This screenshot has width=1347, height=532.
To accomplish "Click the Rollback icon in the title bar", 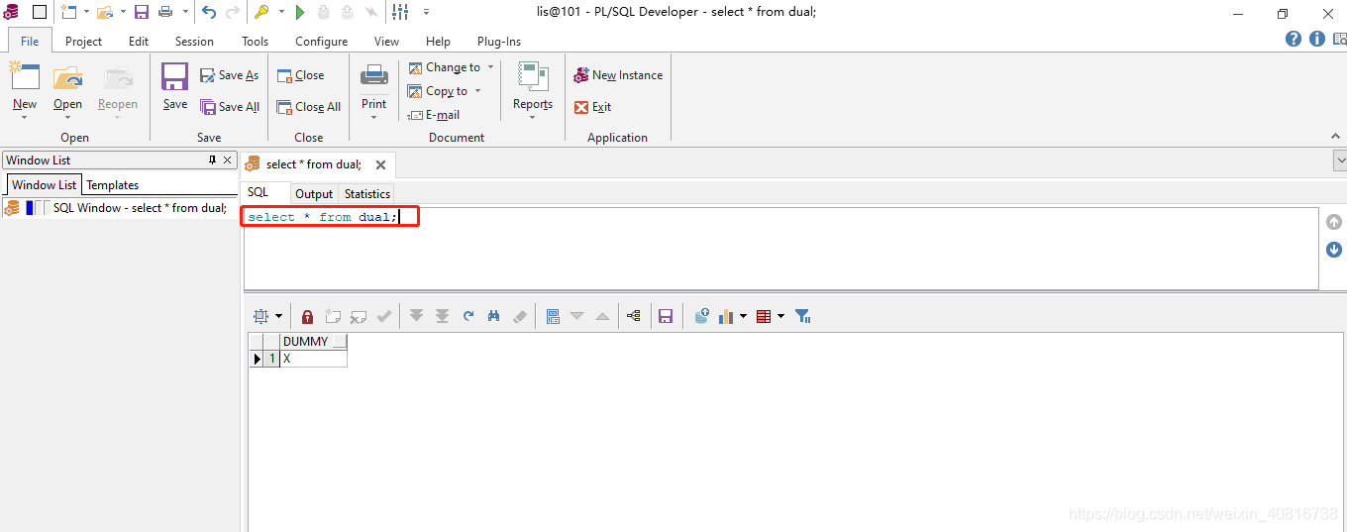I will pos(347,12).
